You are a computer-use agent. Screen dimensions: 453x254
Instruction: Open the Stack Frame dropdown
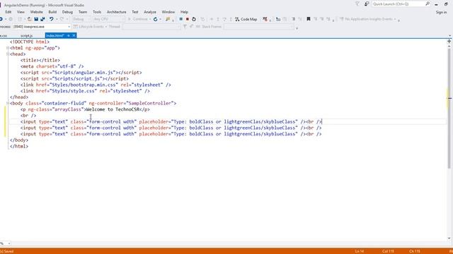[x=258, y=27]
